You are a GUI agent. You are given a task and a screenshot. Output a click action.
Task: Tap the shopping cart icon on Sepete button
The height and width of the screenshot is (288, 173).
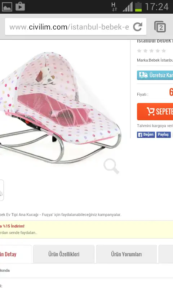click(x=151, y=111)
